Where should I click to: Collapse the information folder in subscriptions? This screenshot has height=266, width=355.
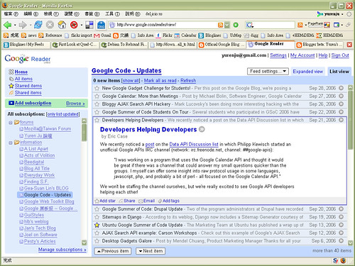pyautogui.click(x=11, y=143)
